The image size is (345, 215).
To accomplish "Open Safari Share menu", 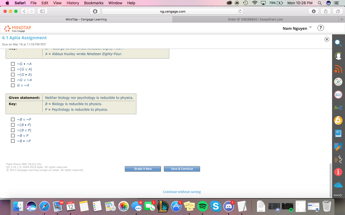I will (x=326, y=11).
